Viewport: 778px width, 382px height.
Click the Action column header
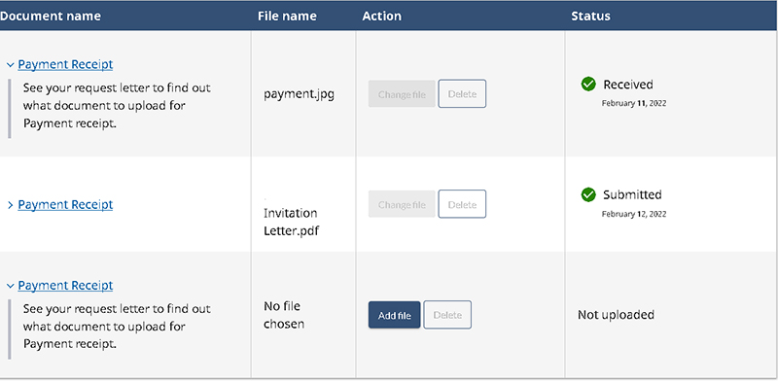(x=382, y=16)
